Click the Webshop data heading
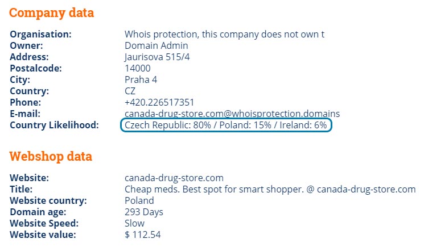The height and width of the screenshot is (247, 424). tap(51, 157)
